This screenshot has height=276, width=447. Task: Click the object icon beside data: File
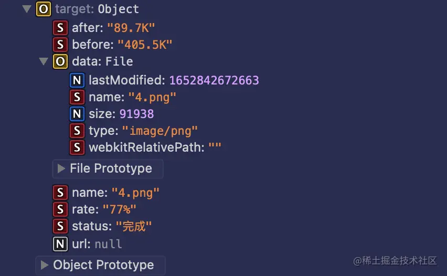pos(60,61)
